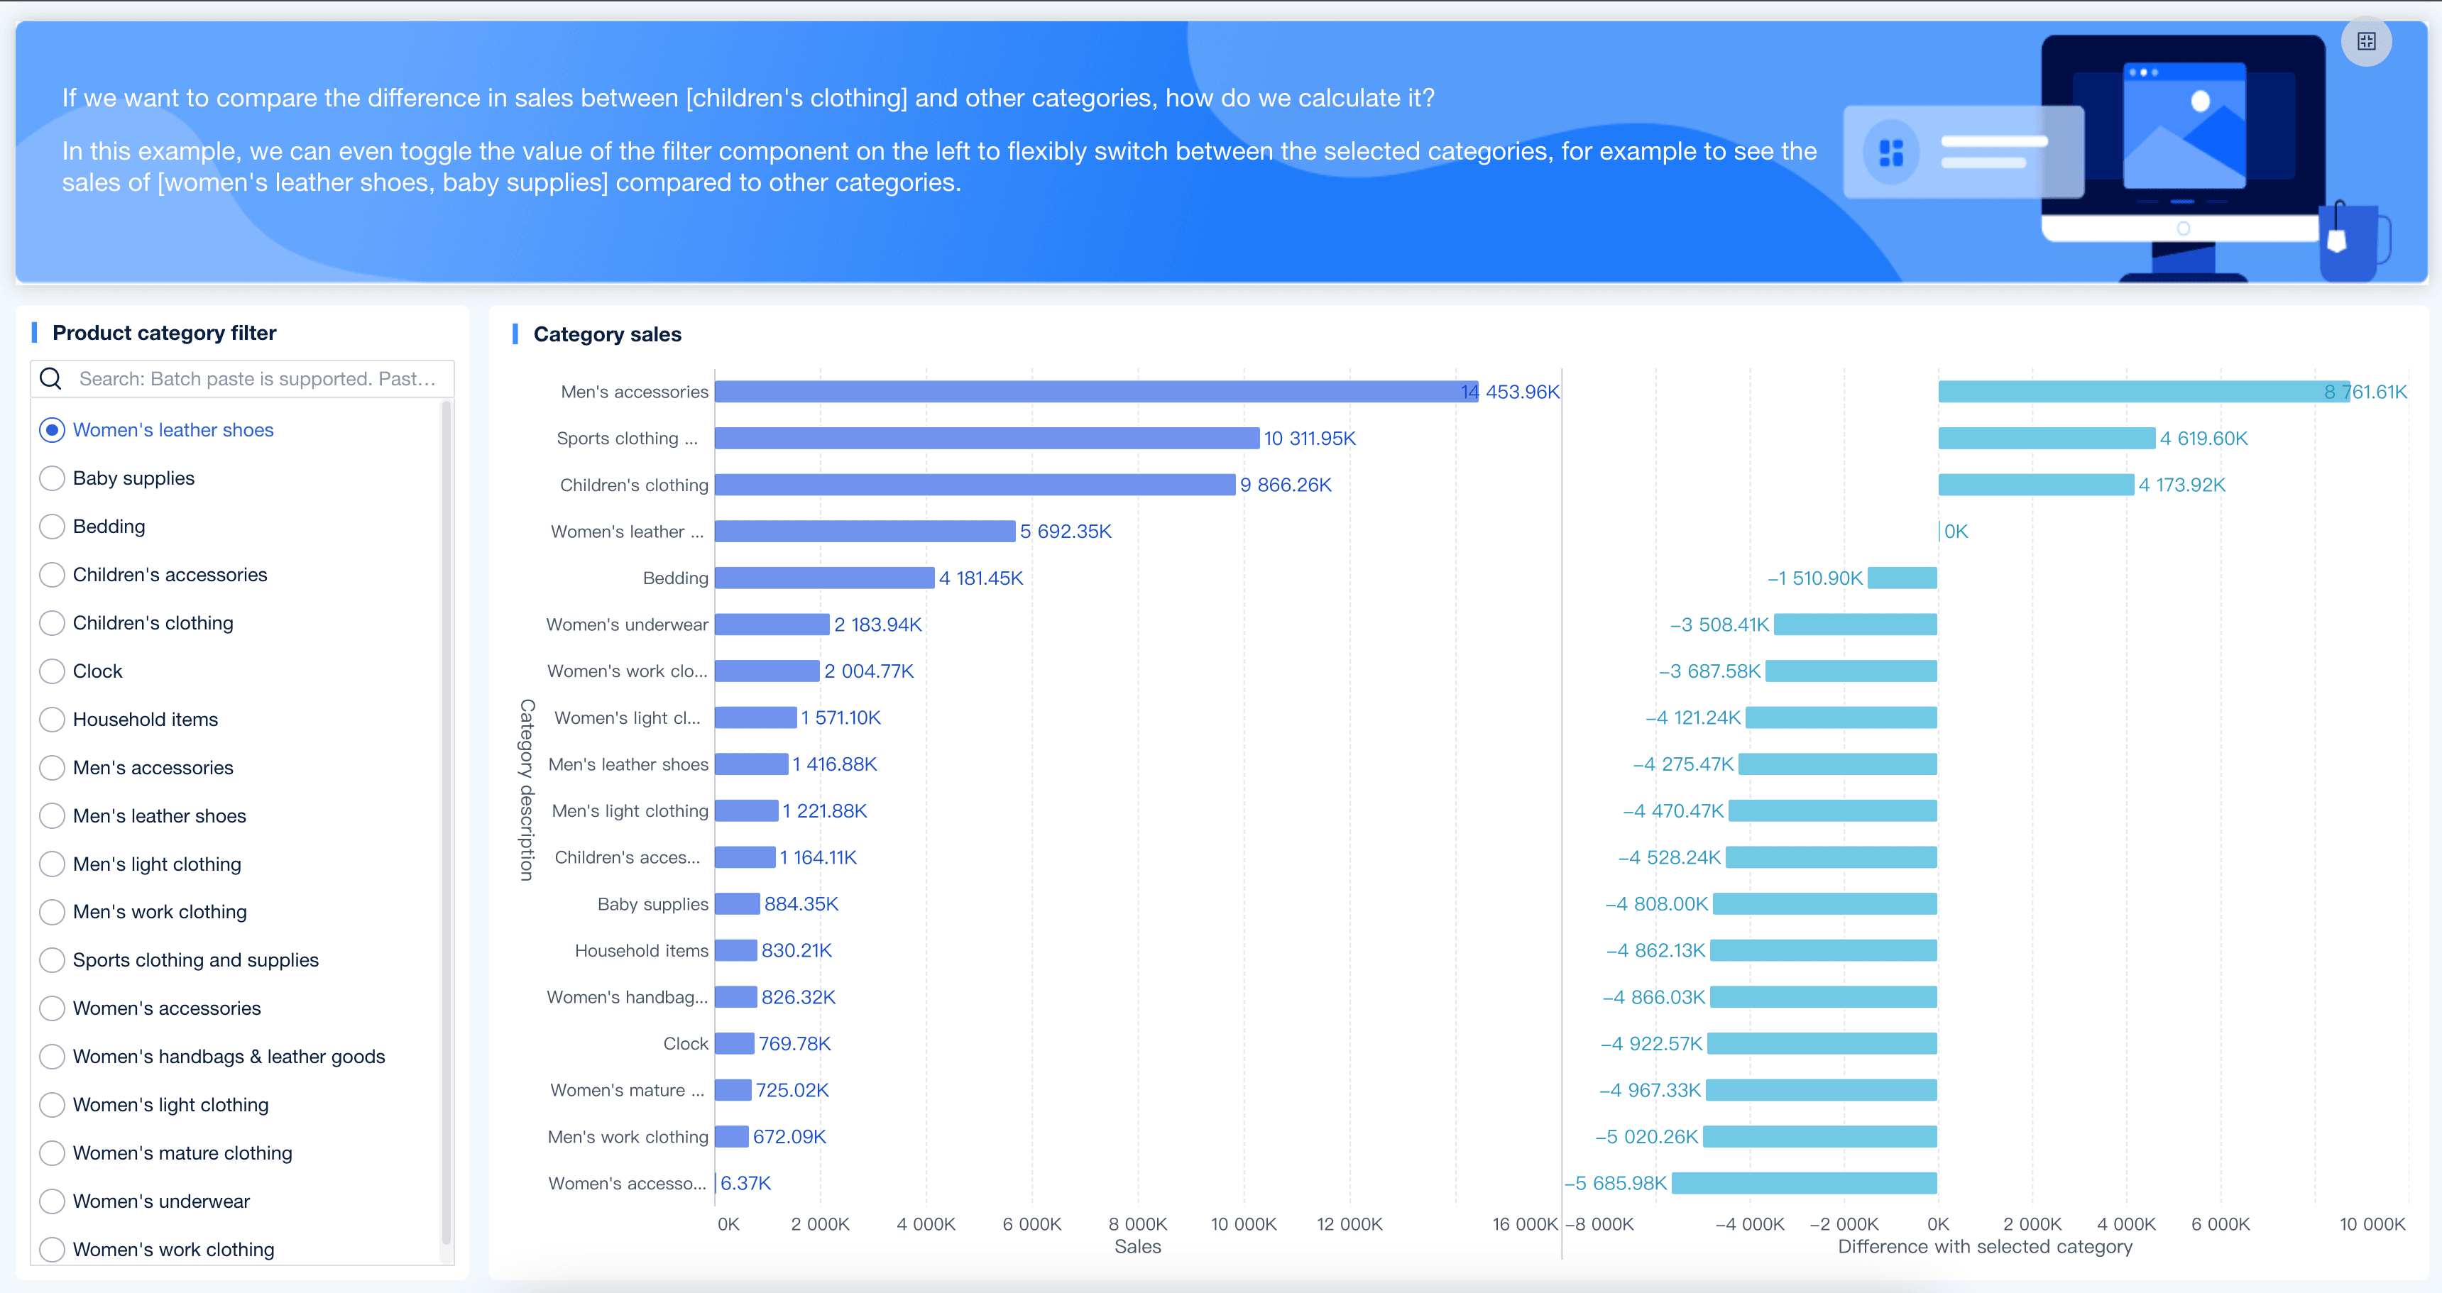Viewport: 2442px width, 1293px height.
Task: Click the 6.37K Women's accessories value
Action: tap(746, 1183)
